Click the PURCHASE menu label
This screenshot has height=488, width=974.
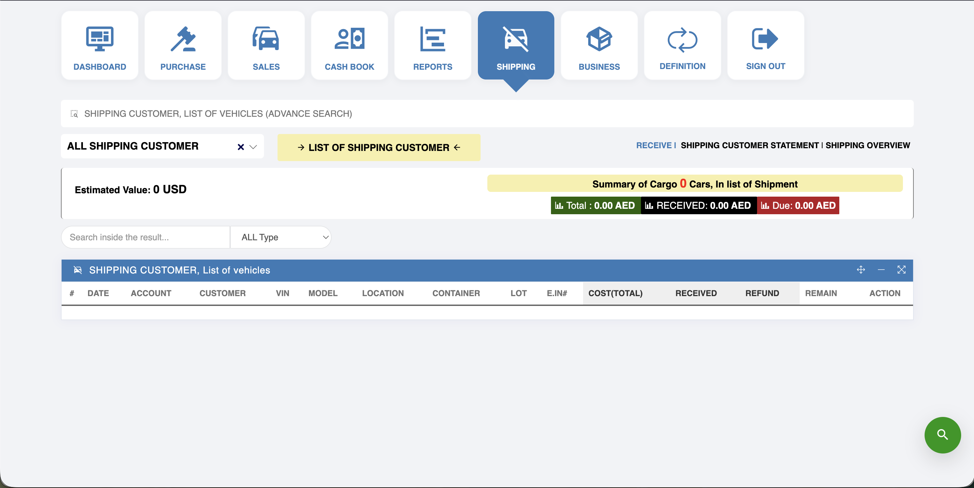[x=183, y=67]
